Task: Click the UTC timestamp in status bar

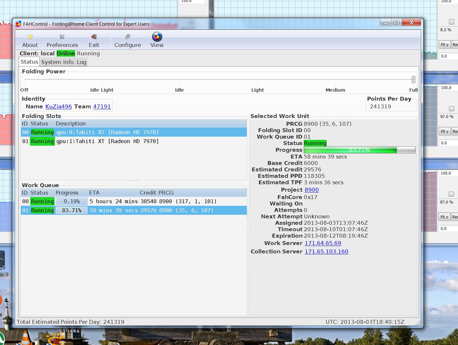Action: tap(365, 322)
